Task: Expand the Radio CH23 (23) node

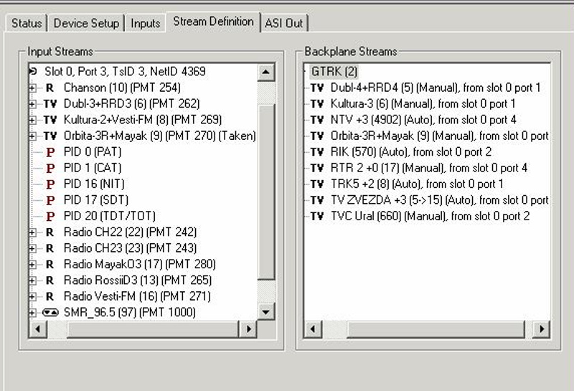Action: (x=32, y=248)
